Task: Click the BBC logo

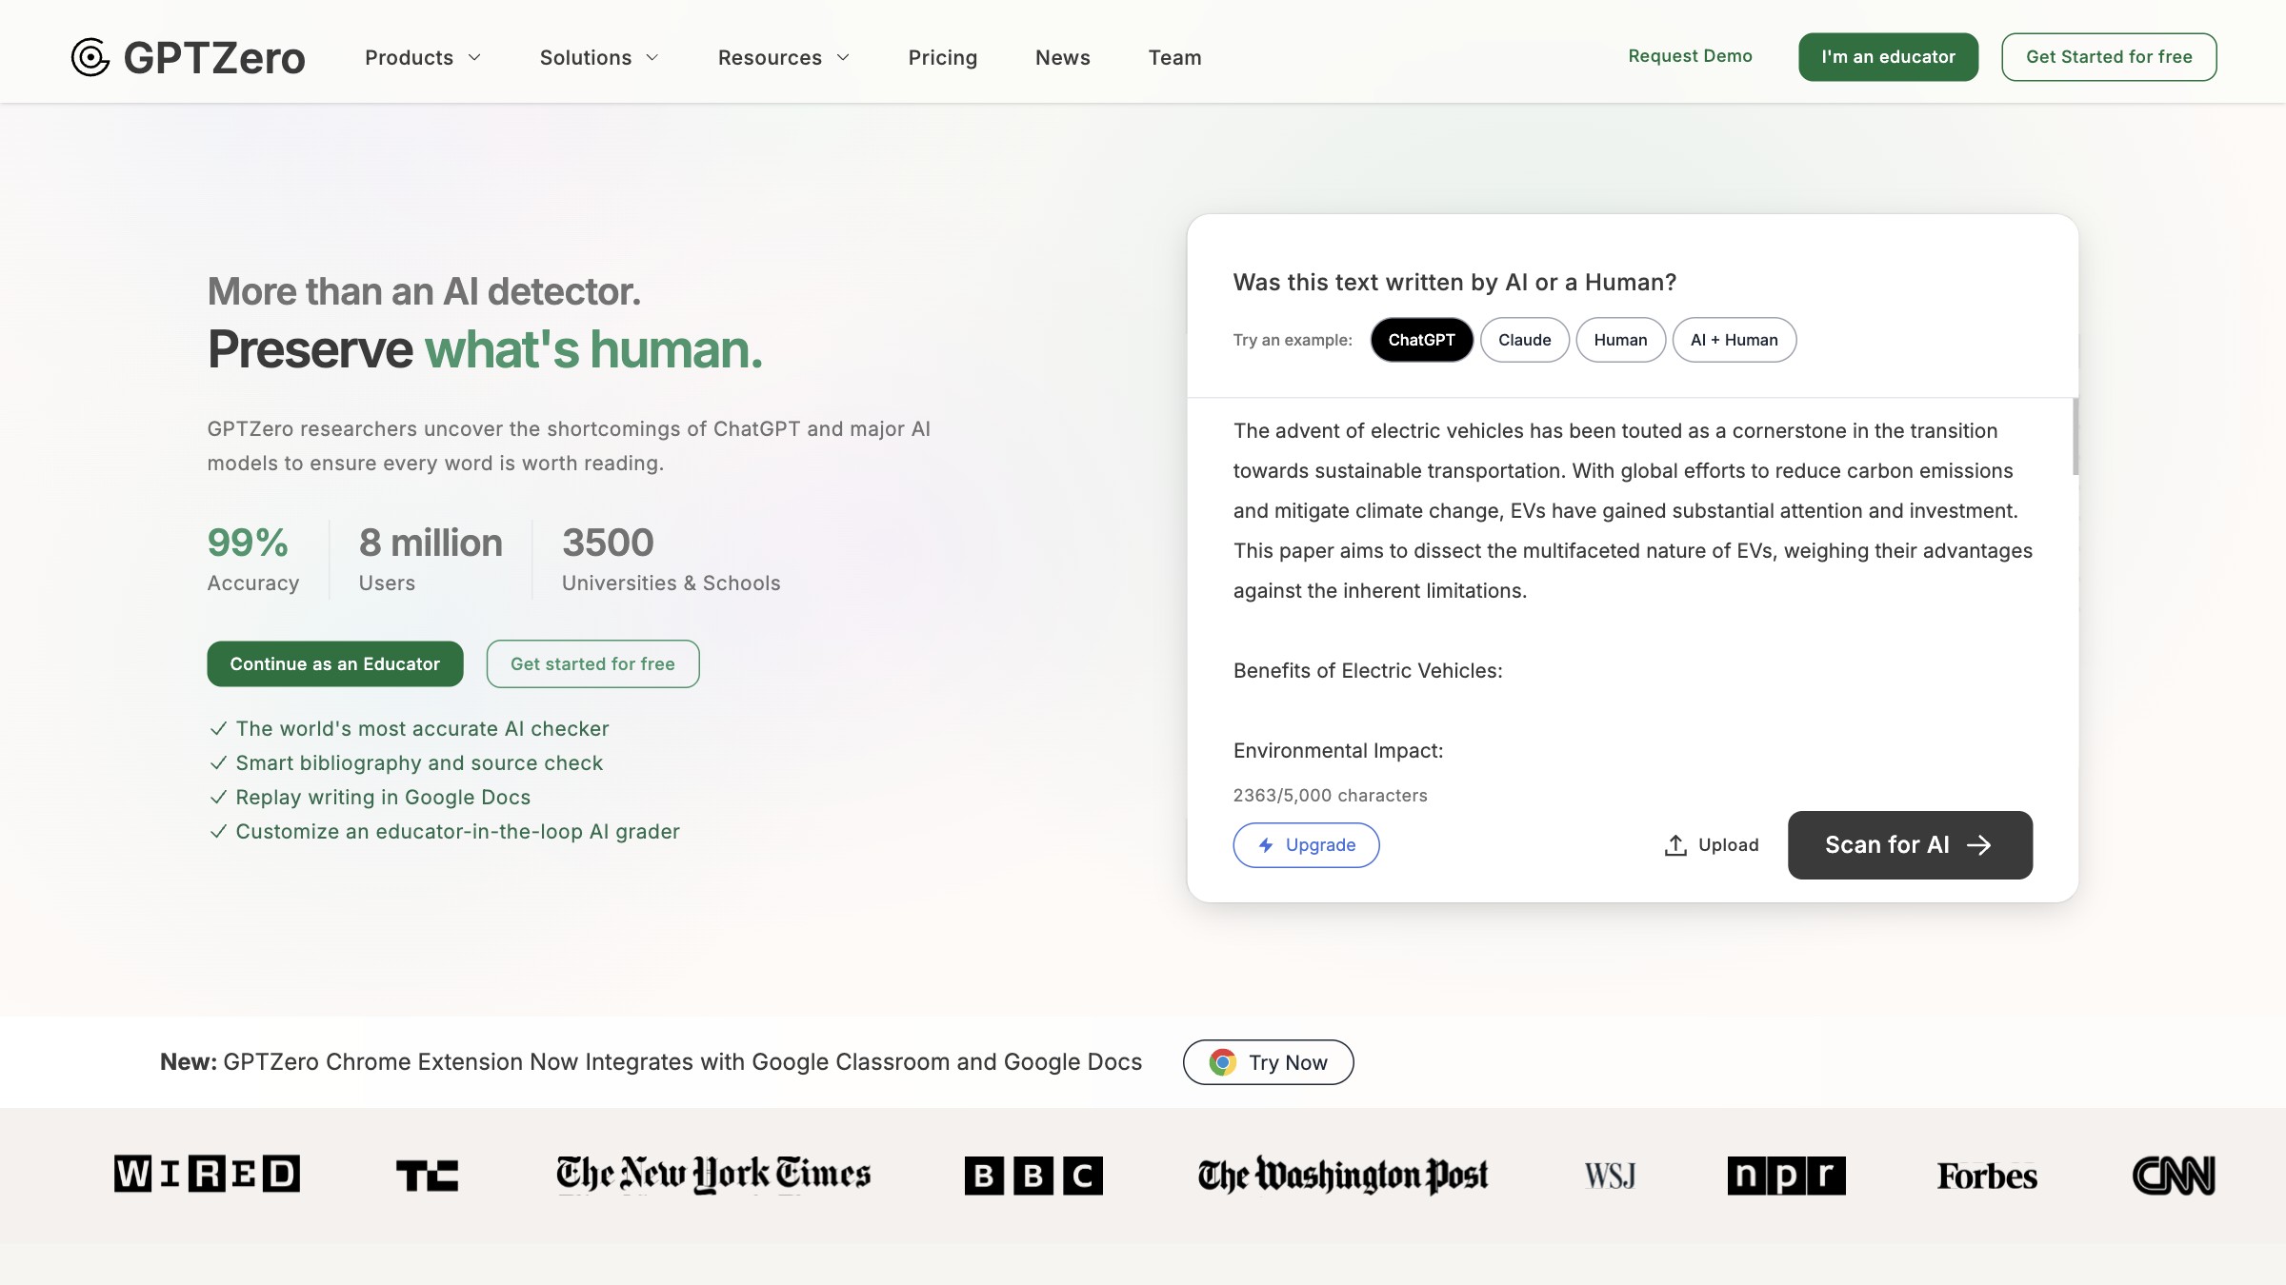Action: [x=1033, y=1176]
